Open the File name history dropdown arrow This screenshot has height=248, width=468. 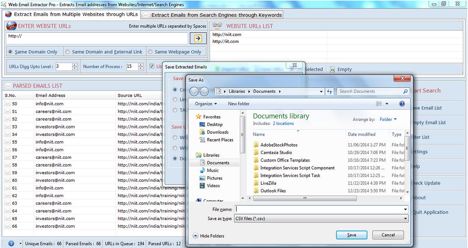point(406,209)
